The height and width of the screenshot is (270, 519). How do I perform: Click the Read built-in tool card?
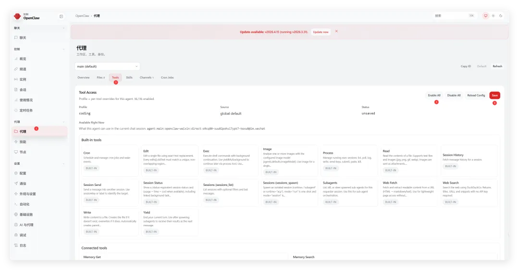pyautogui.click(x=409, y=160)
